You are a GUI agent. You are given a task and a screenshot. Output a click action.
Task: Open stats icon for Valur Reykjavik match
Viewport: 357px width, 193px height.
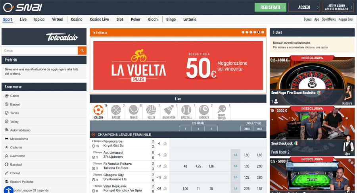click(165, 189)
